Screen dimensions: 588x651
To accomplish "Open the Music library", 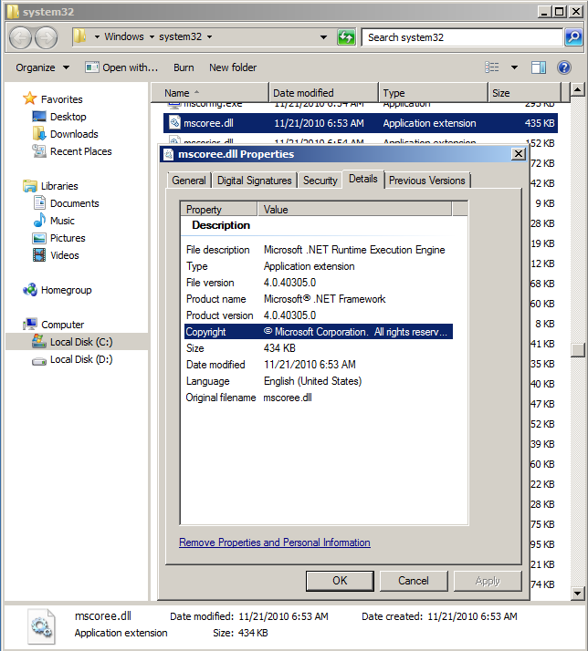I will coord(62,221).
